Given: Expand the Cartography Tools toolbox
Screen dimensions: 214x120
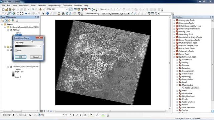Looking at the screenshot, I should pos(174,20).
